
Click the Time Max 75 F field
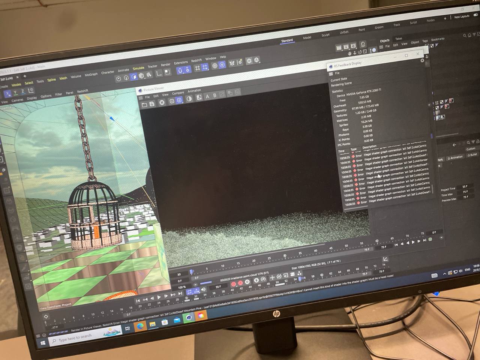[465, 192]
